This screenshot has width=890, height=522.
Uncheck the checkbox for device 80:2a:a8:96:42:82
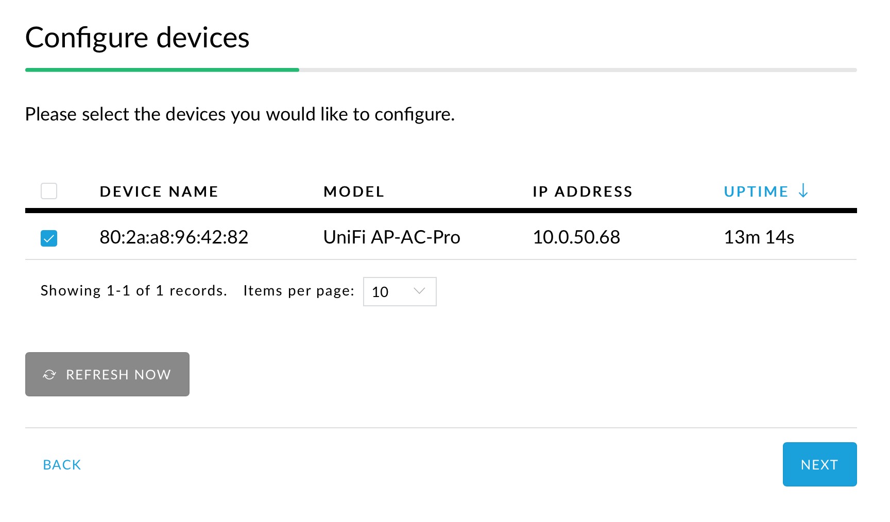pos(49,238)
